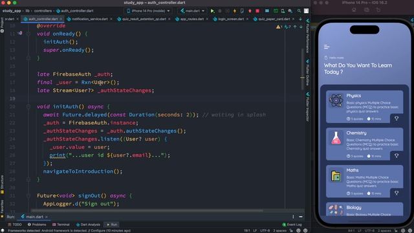Open the IDE search magnifier
The height and width of the screenshot is (233, 414).
(x=299, y=11)
